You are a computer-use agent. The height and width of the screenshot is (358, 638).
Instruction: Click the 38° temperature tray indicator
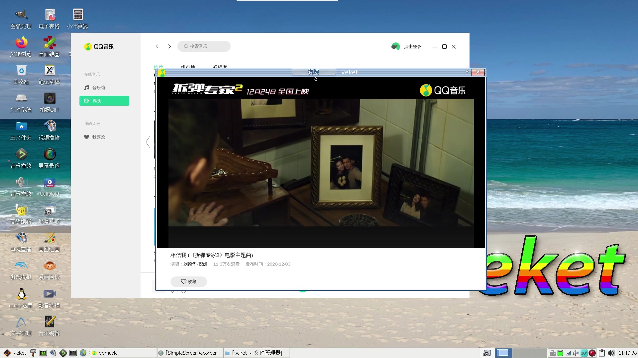click(x=584, y=353)
